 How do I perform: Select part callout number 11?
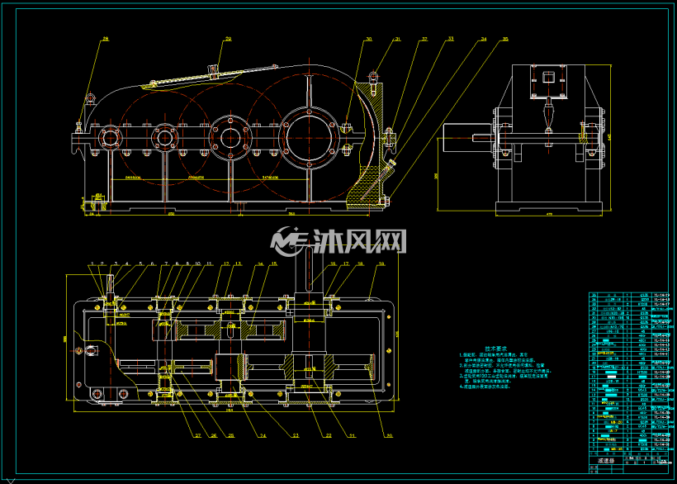click(210, 263)
